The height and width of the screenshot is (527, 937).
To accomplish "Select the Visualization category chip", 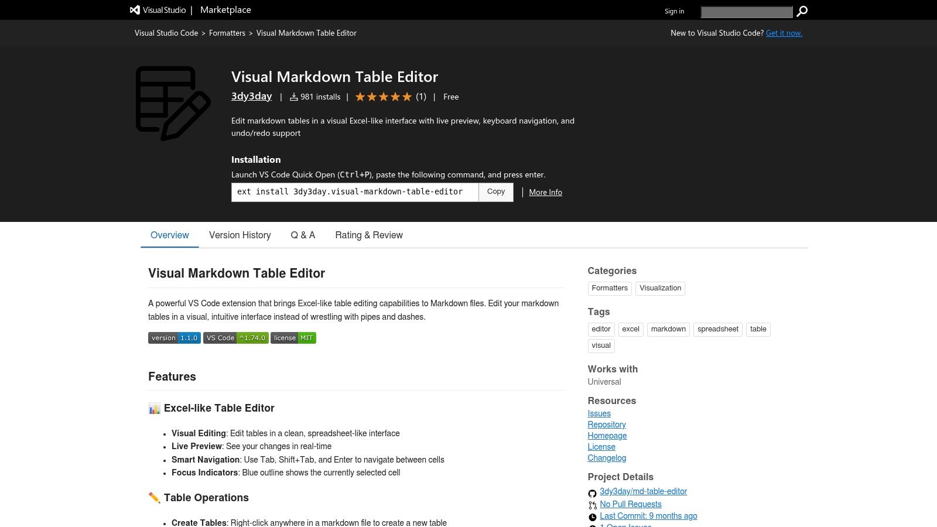I will tap(660, 288).
